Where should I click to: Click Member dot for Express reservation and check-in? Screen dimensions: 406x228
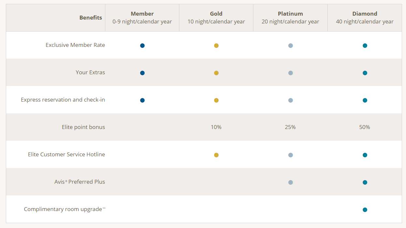point(142,100)
